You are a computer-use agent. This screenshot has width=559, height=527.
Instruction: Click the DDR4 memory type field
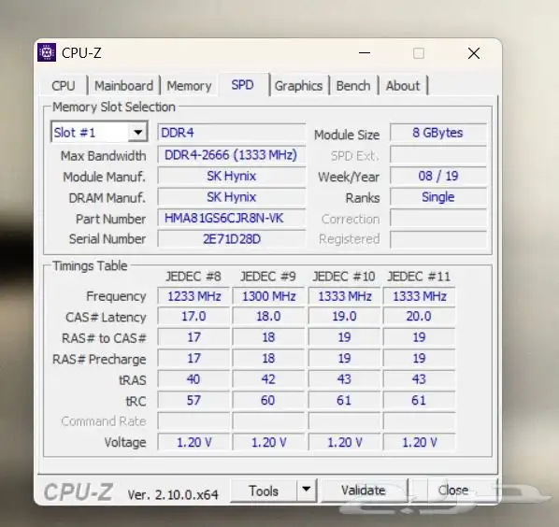pyautogui.click(x=232, y=133)
